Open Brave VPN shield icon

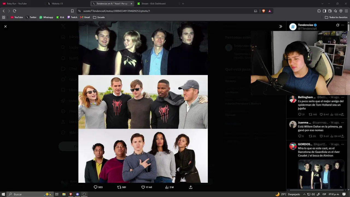click(341, 11)
